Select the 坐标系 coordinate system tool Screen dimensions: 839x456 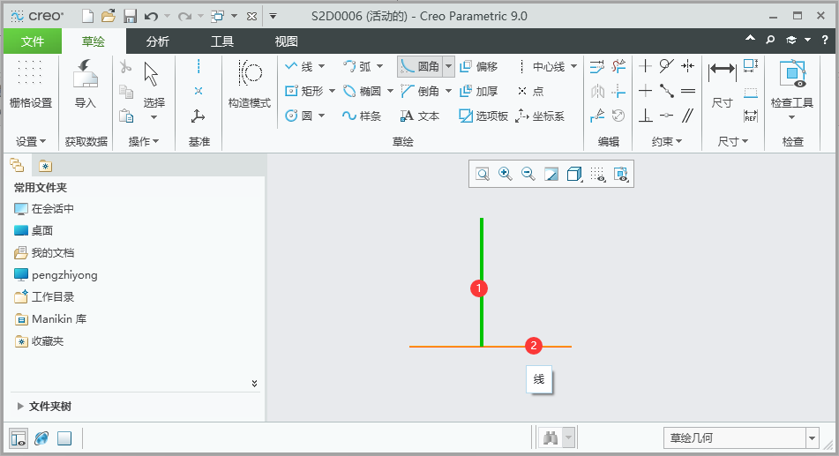pyautogui.click(x=540, y=116)
